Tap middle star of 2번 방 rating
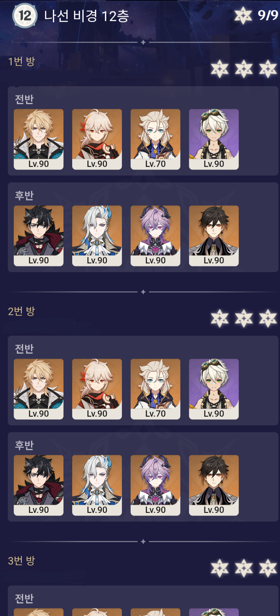This screenshot has height=616, width=280. point(244,318)
